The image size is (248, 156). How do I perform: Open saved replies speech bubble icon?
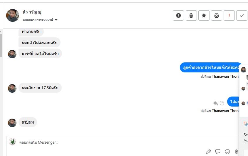(x=218, y=152)
